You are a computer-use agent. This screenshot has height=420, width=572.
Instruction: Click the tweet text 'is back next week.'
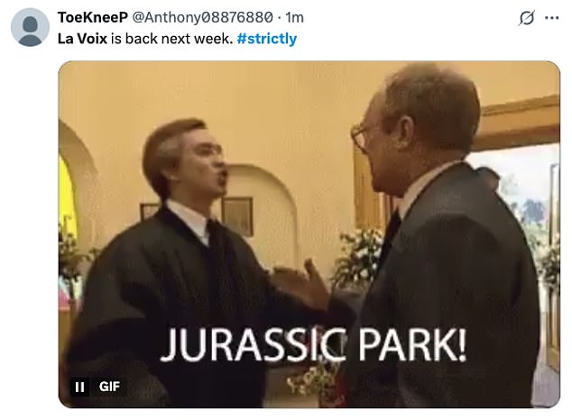click(171, 38)
